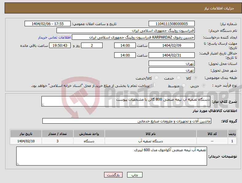Viewport: 242px width, 183px height.
Task: Click the جزئیات اطلاعات نیاز header title
Action: (x=219, y=8)
